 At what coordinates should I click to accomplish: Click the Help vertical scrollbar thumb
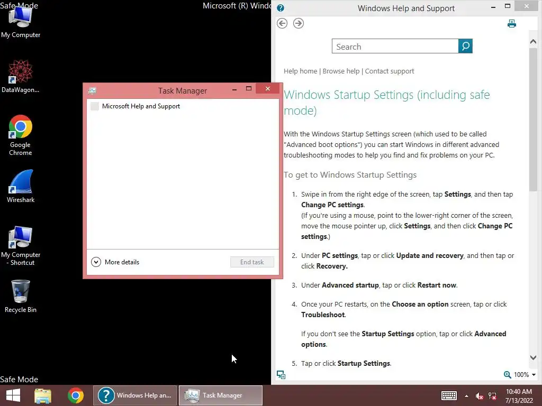click(x=533, y=119)
